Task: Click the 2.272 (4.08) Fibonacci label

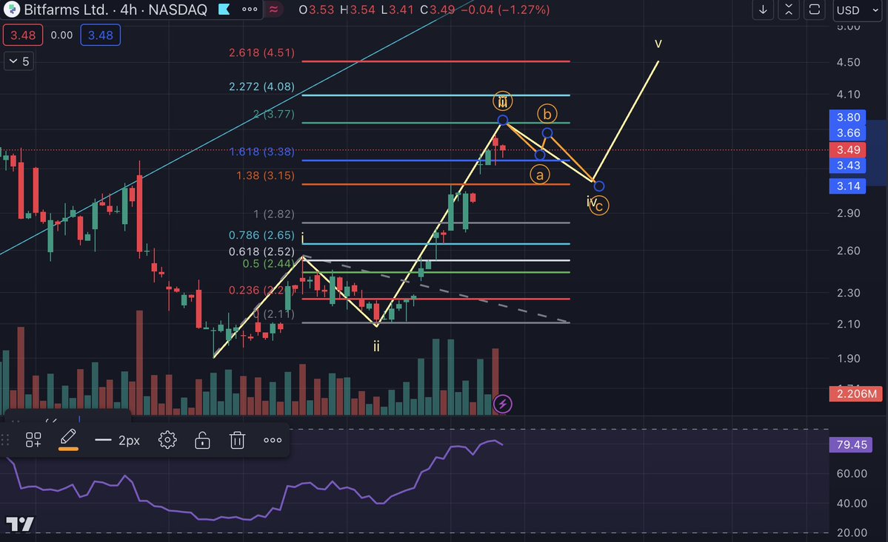Action: (x=261, y=87)
